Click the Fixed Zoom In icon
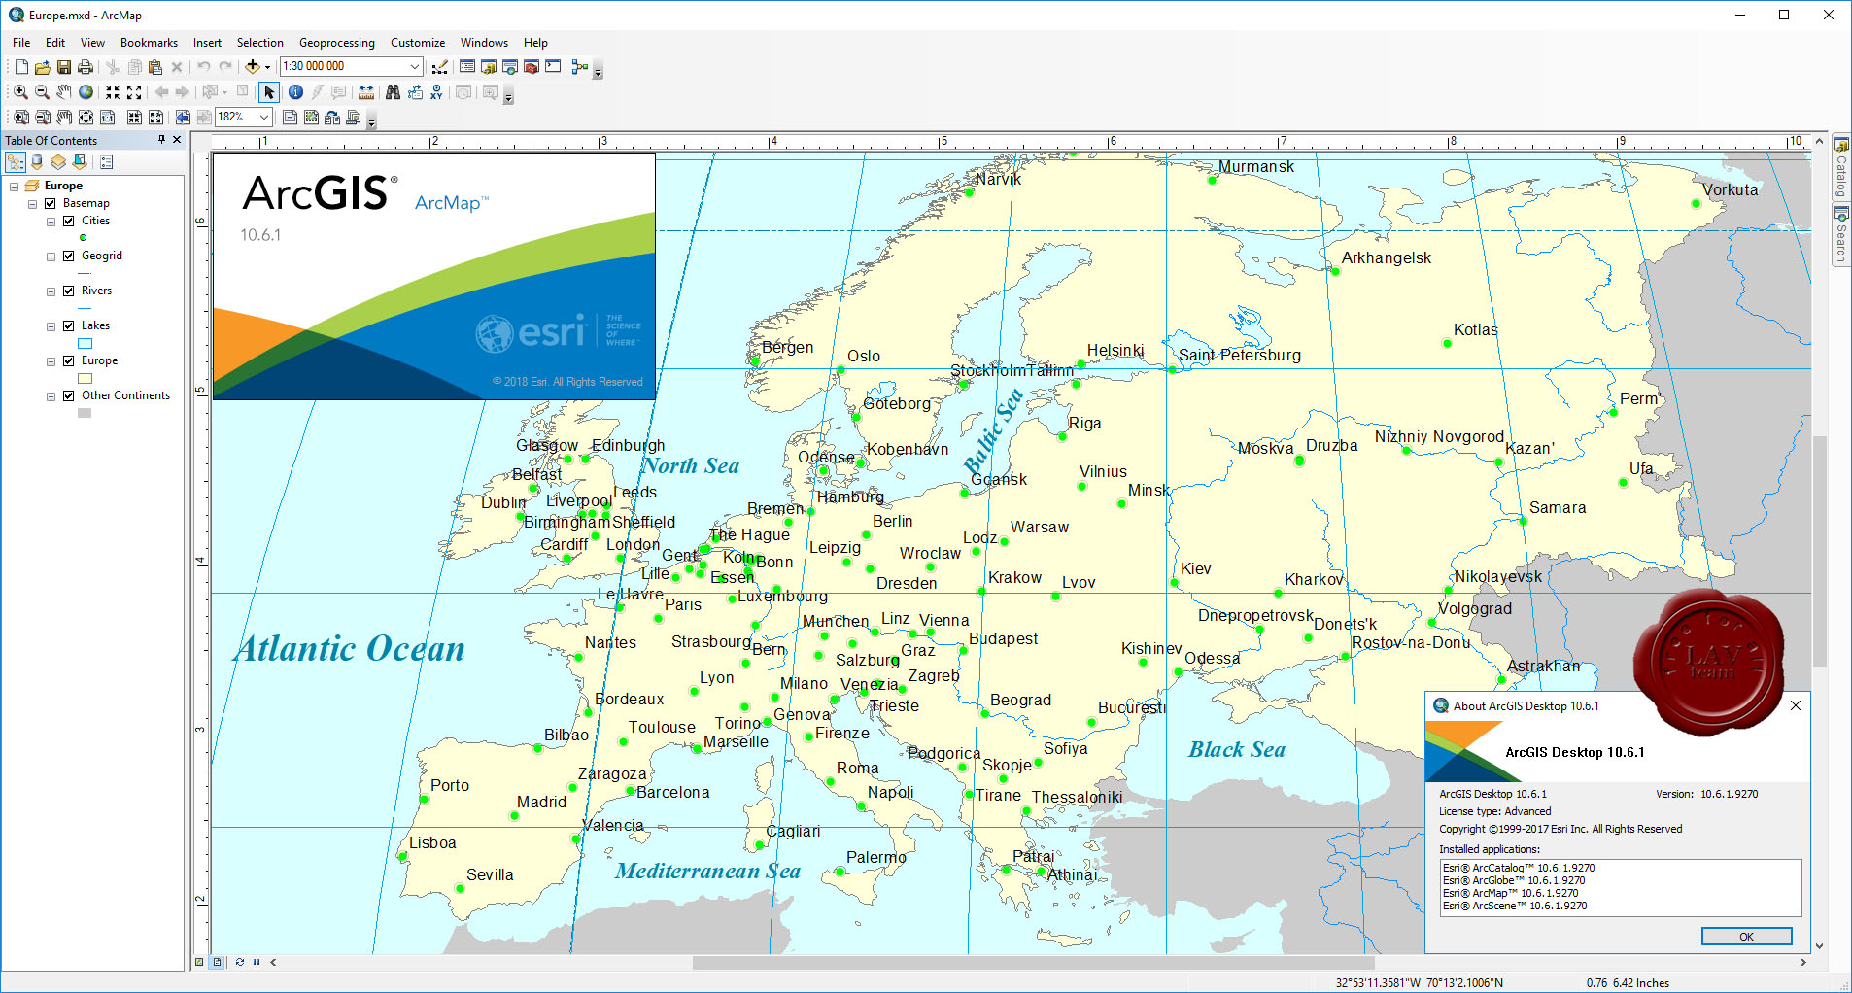1852x993 pixels. (113, 92)
